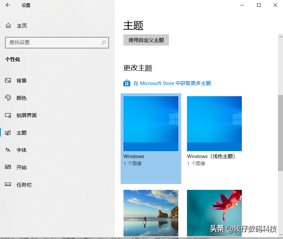Open 主题 settings page

(22, 133)
